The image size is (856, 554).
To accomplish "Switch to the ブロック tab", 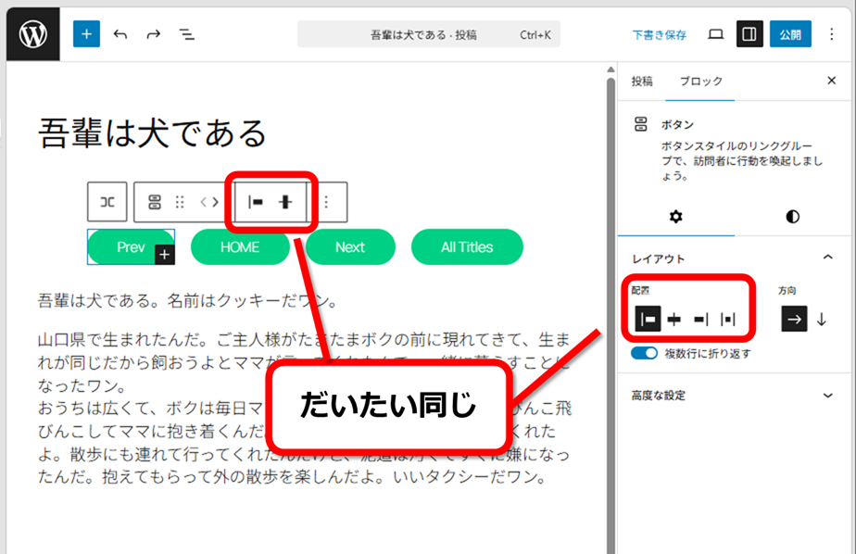I will pyautogui.click(x=700, y=82).
